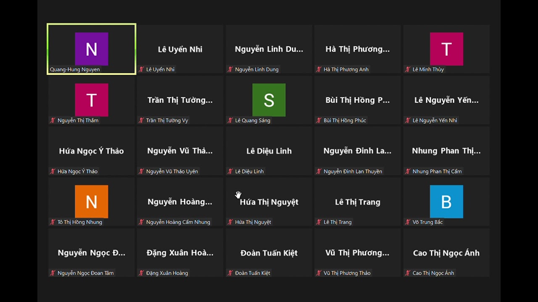Click the Nguyễn Vũ Thảo Uyên name label

click(x=172, y=172)
